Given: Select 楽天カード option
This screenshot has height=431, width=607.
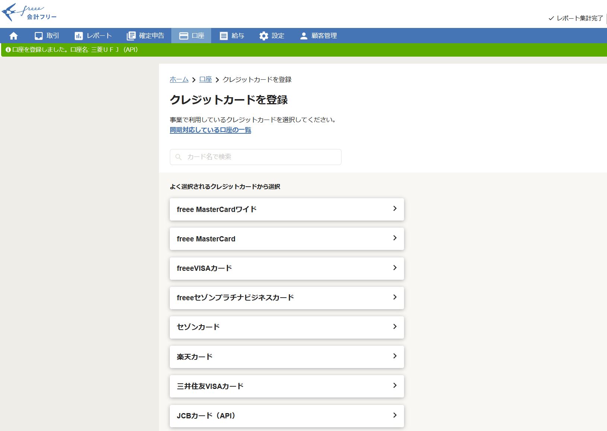Looking at the screenshot, I should tap(287, 357).
